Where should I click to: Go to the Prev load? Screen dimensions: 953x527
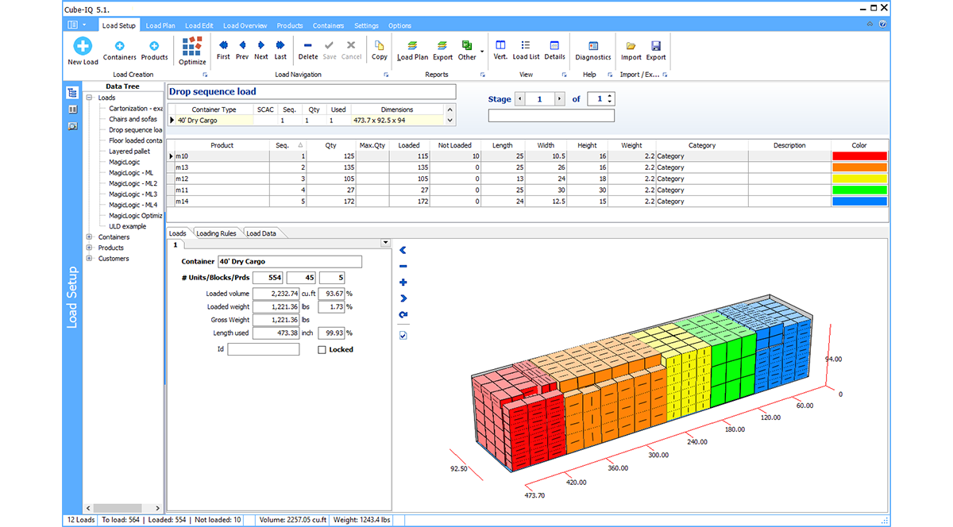pyautogui.click(x=242, y=51)
